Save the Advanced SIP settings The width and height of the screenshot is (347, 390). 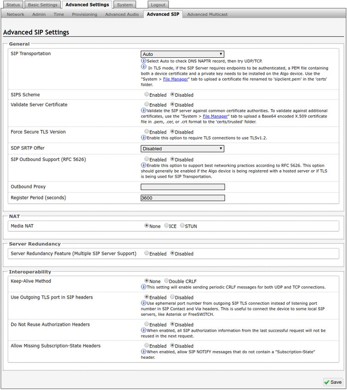[x=333, y=382]
